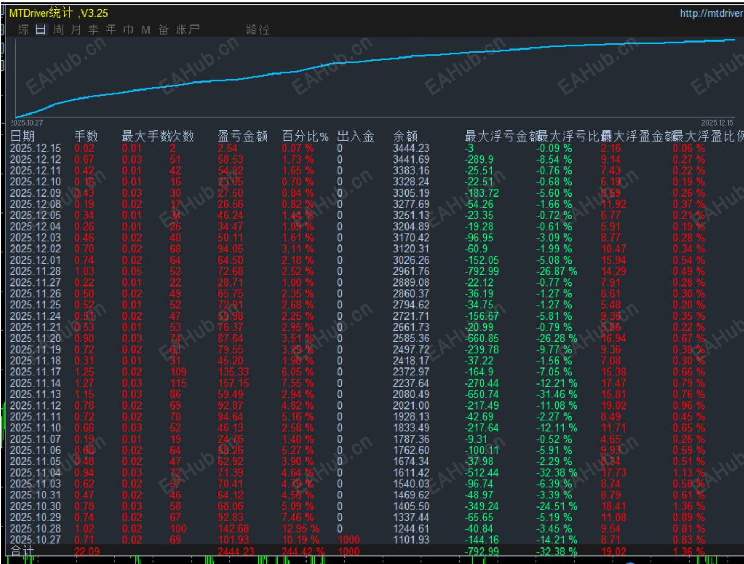Click the 7.55 % value on 2025.11.14
744x564 pixels.
click(298, 383)
